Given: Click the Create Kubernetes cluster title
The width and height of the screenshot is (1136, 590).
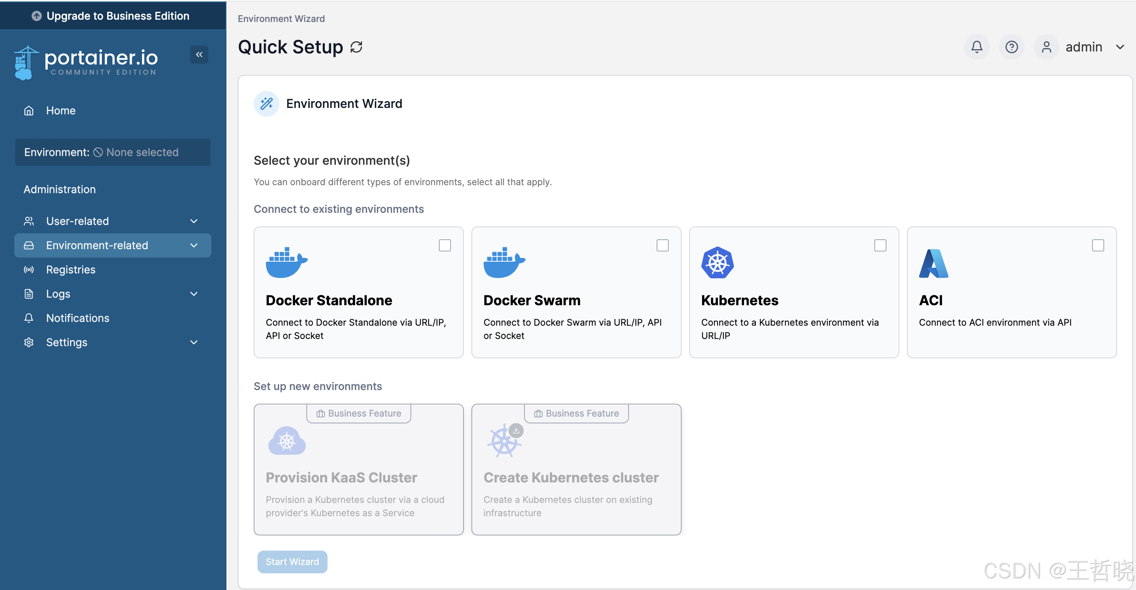Looking at the screenshot, I should point(571,478).
